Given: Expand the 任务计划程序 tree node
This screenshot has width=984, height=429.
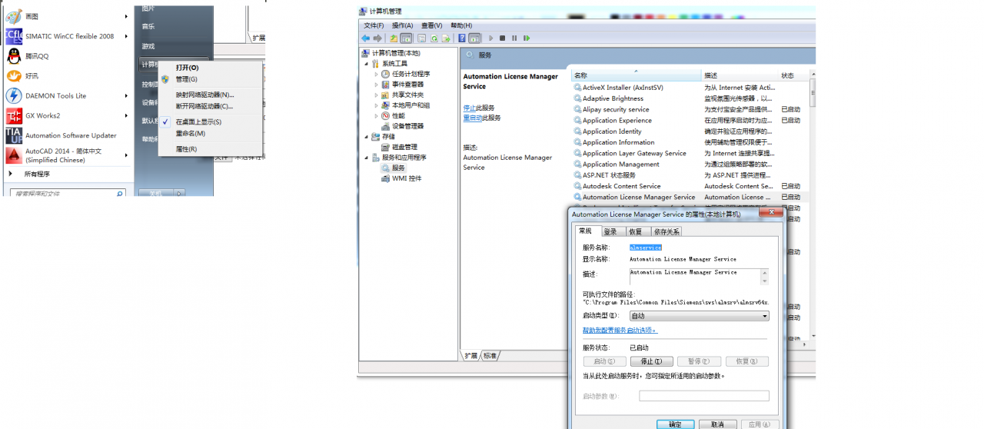Looking at the screenshot, I should coord(377,74).
